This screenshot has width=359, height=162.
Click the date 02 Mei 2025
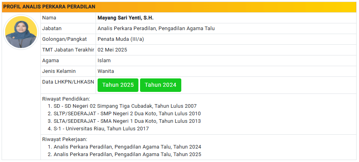pyautogui.click(x=112, y=50)
